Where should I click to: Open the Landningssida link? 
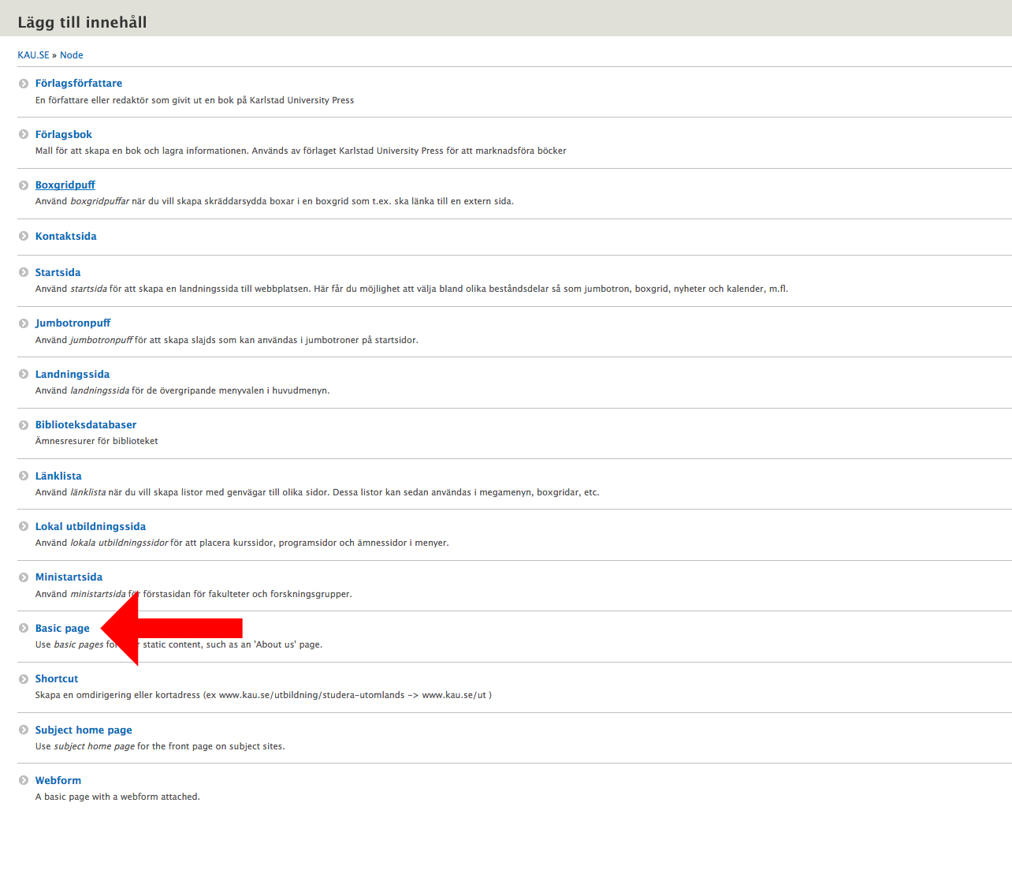(x=73, y=374)
